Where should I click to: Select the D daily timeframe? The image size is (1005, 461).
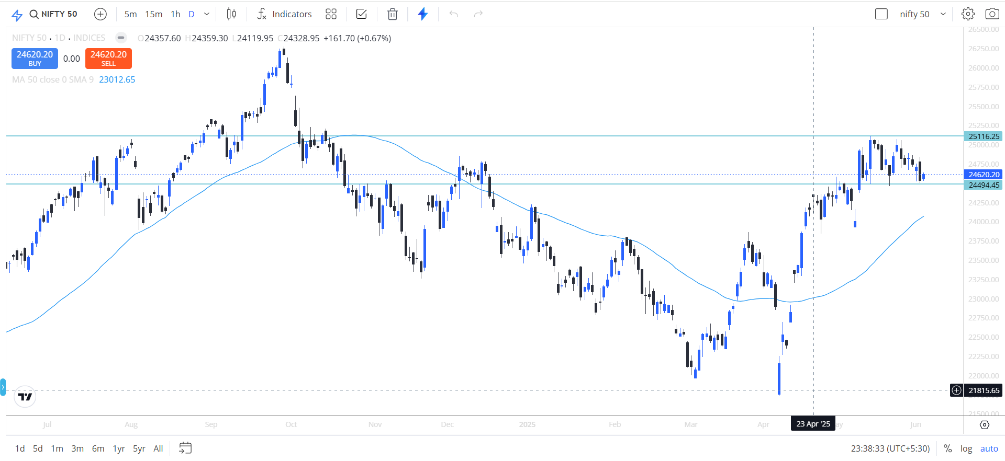[192, 14]
